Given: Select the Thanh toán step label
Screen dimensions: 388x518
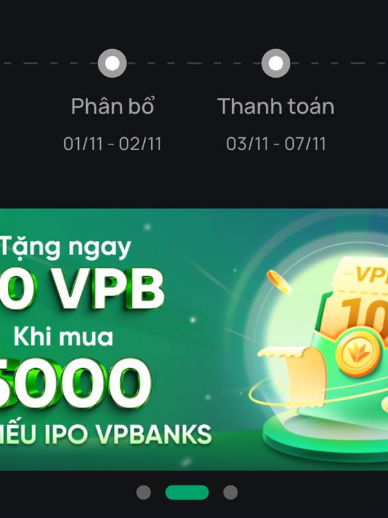Looking at the screenshot, I should pyautogui.click(x=276, y=106).
